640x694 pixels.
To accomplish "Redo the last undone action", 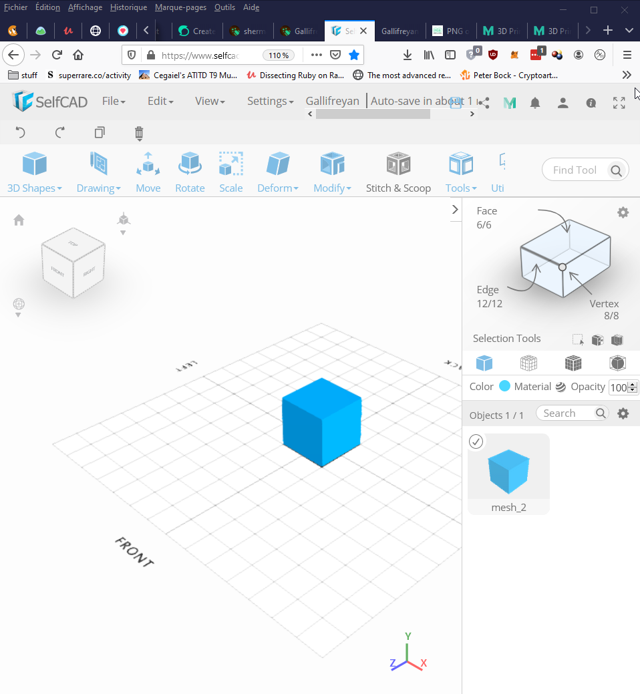I will tap(59, 132).
